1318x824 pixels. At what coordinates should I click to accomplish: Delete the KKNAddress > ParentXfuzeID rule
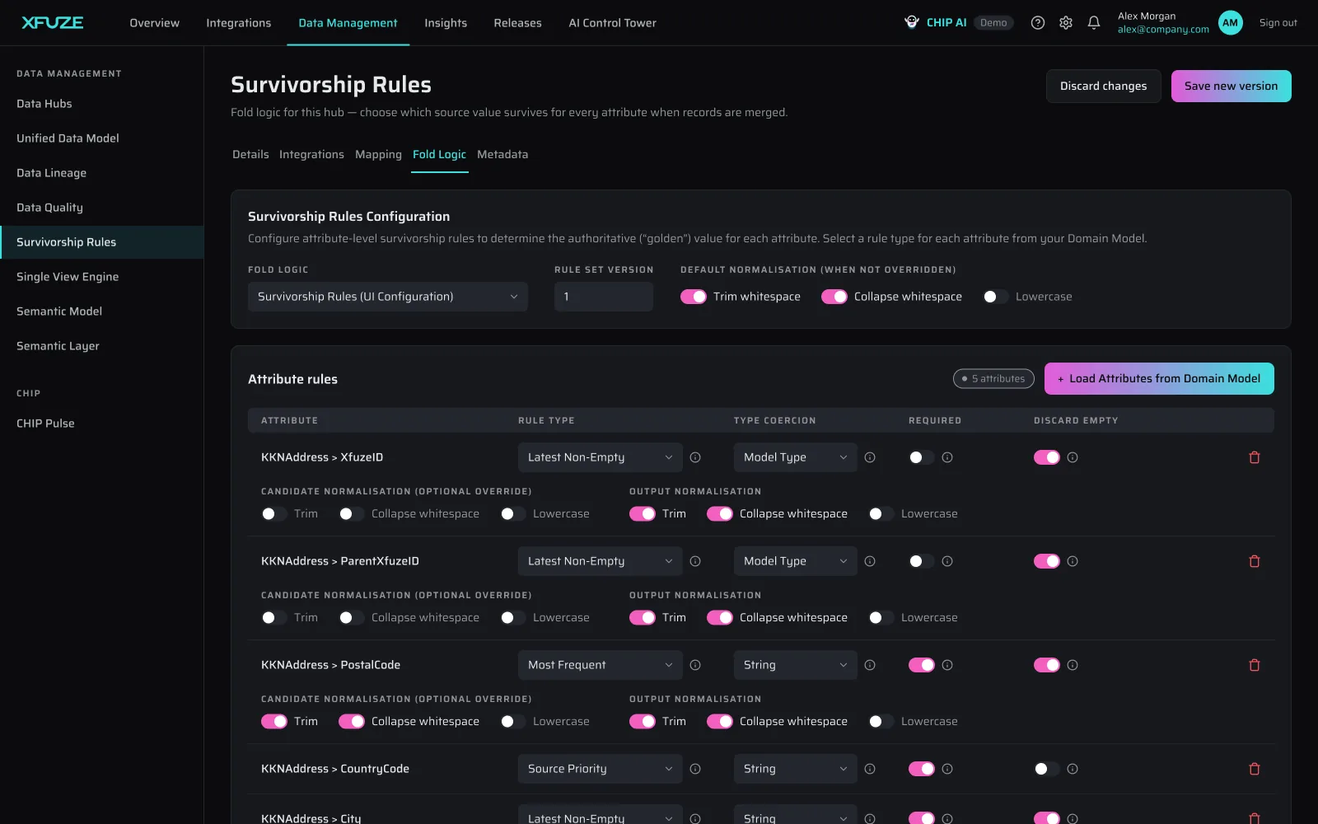(x=1255, y=561)
